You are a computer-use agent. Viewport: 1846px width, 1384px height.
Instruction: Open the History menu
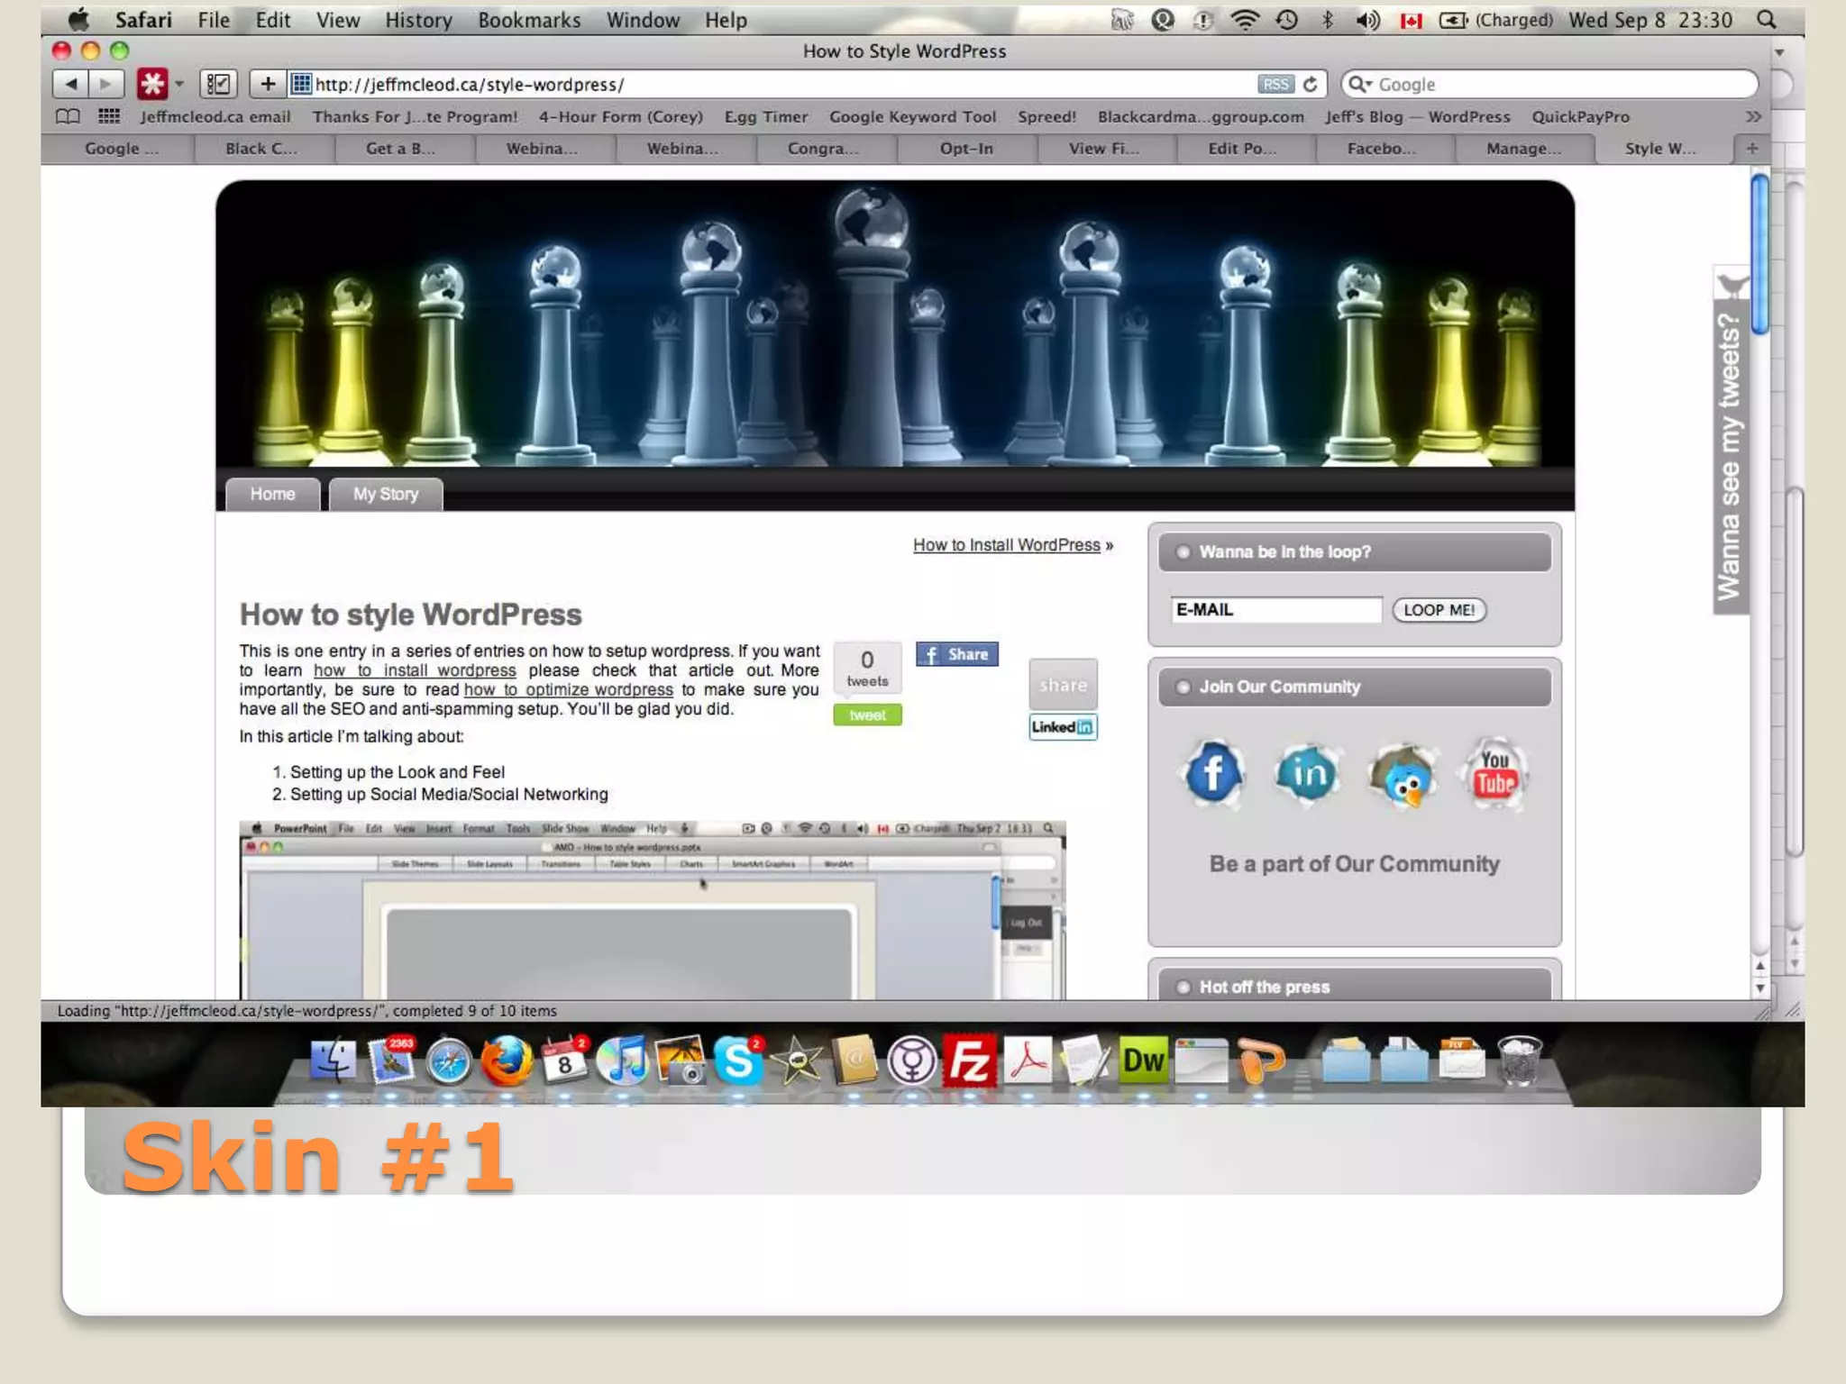click(x=418, y=20)
